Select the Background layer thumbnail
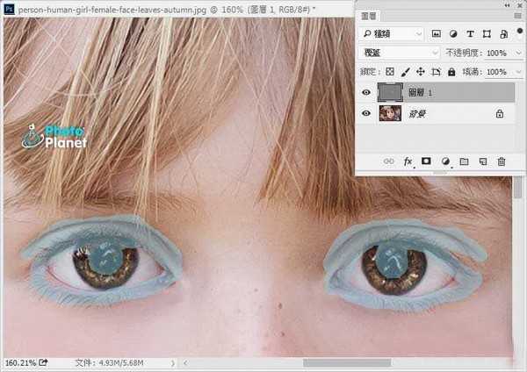The image size is (527, 372). 390,113
